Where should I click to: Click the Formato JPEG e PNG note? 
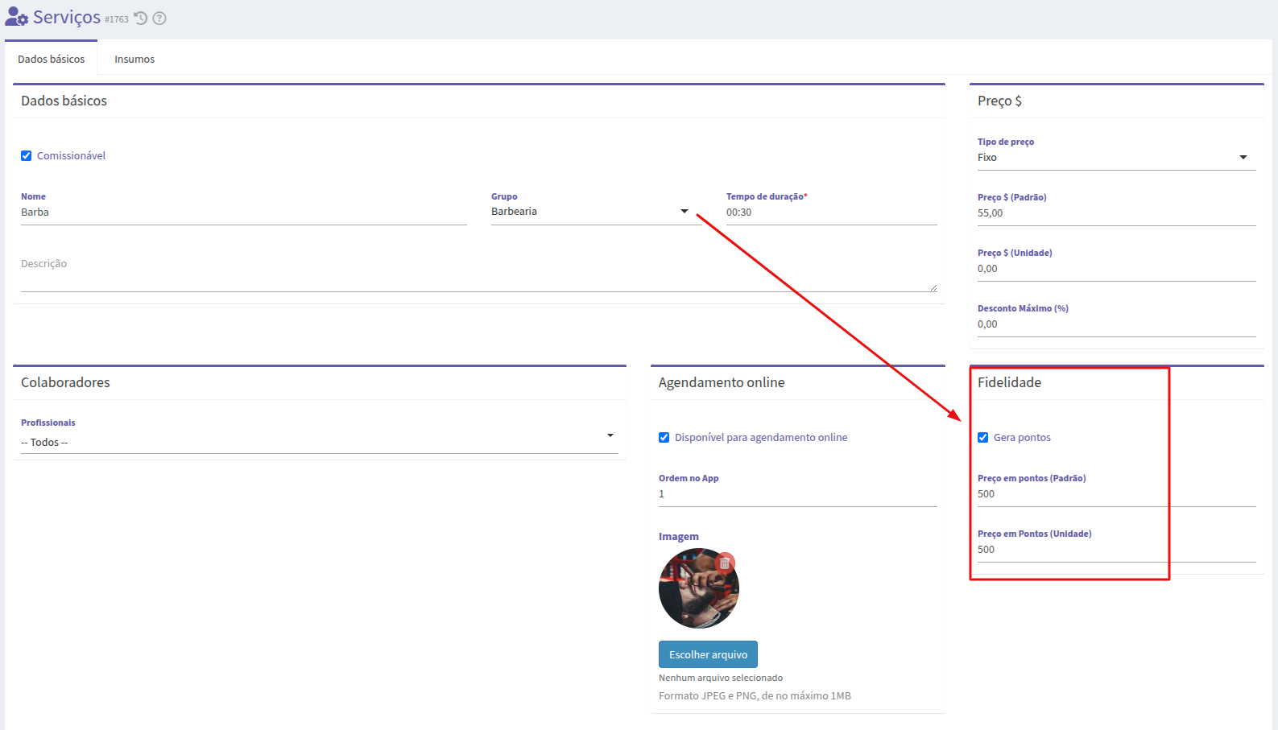point(755,696)
